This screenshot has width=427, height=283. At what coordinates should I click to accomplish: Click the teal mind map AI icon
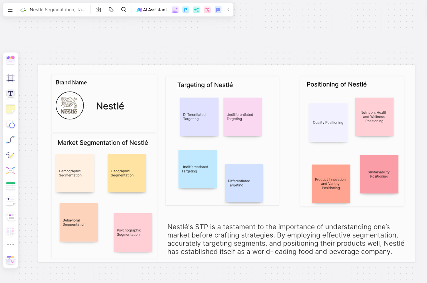pos(197,10)
